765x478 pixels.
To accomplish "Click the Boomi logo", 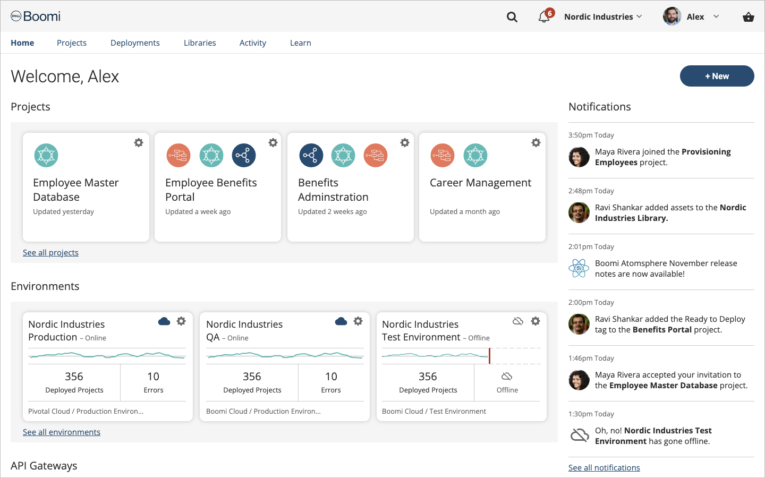I will (36, 16).
